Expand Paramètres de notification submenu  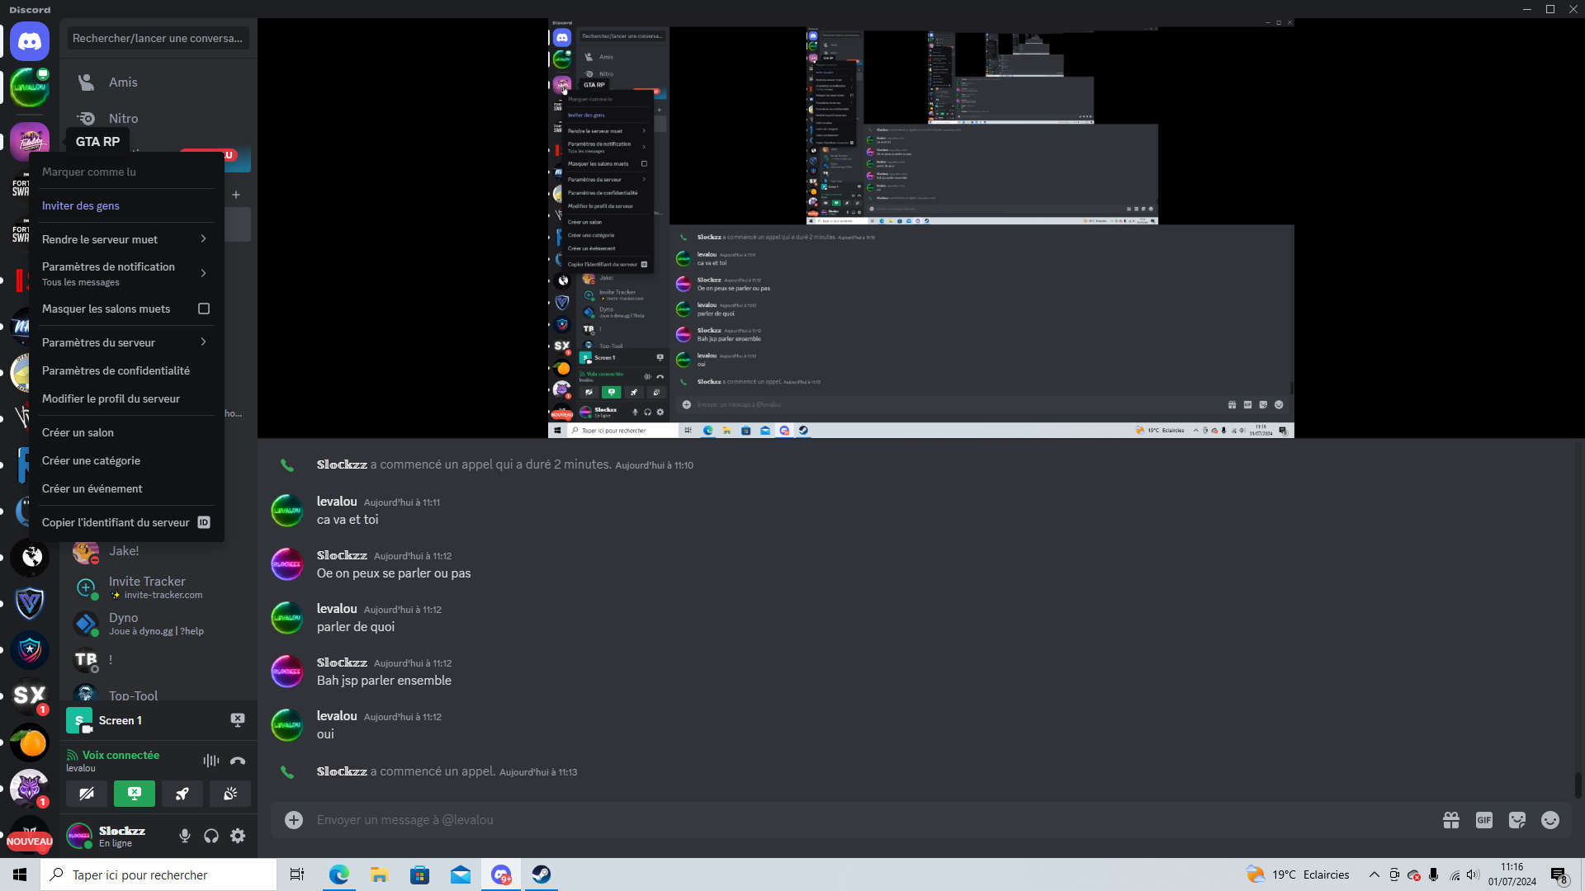coord(125,274)
